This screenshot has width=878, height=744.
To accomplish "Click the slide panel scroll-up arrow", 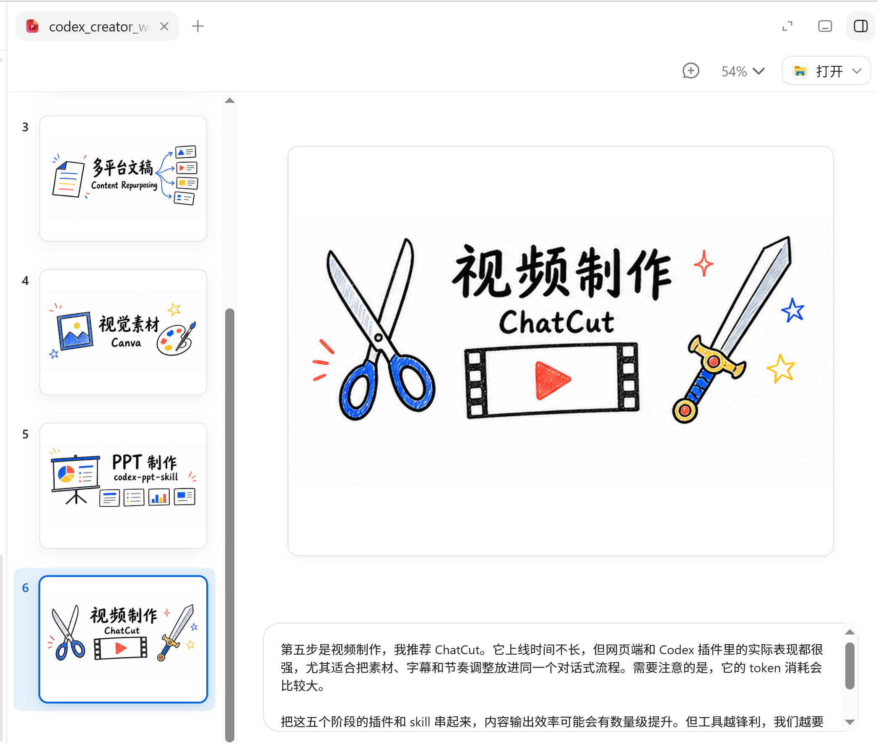I will tap(230, 100).
